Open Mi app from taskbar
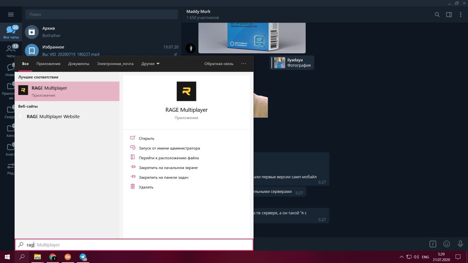 [68, 257]
